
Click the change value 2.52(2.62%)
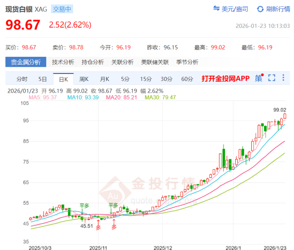click(70, 25)
